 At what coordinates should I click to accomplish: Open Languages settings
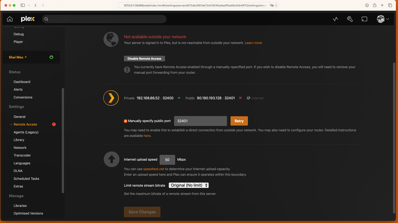tap(22, 163)
